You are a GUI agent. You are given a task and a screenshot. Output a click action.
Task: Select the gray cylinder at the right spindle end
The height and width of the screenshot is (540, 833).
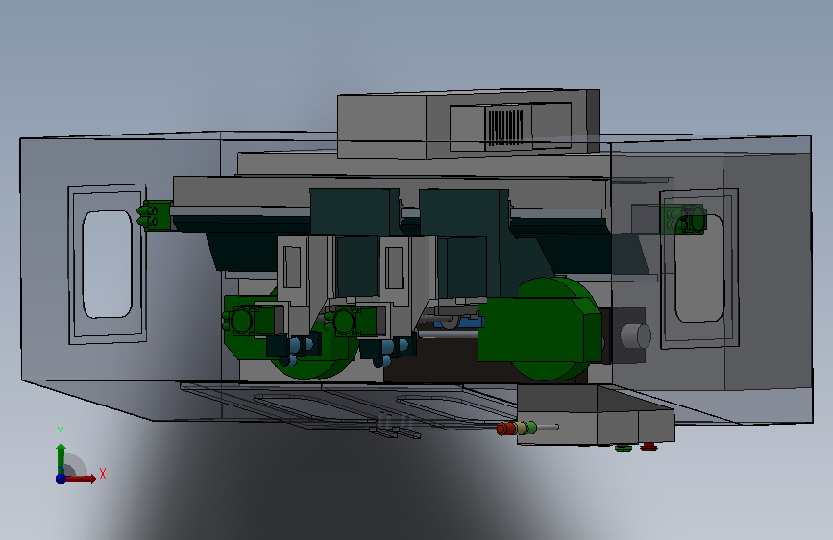point(636,335)
